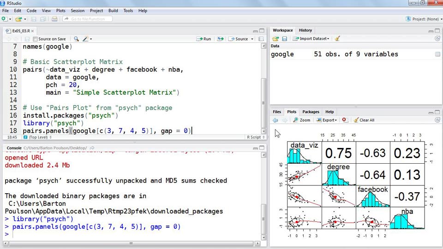Click the Source button

coord(238,39)
